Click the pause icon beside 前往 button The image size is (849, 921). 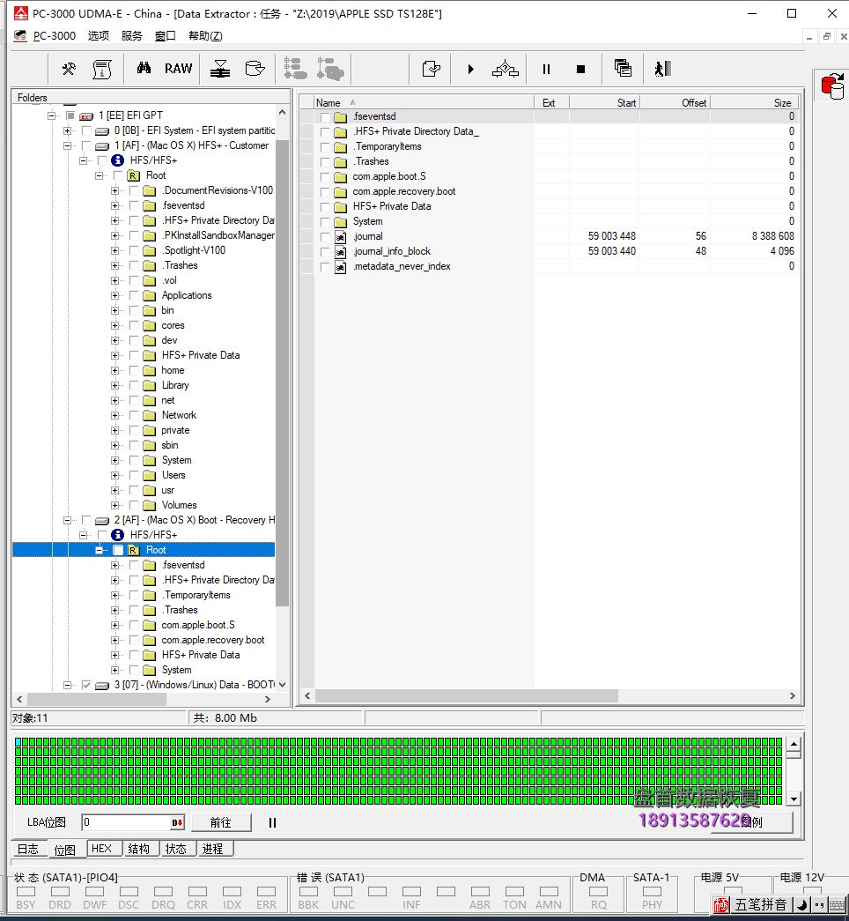coord(272,823)
